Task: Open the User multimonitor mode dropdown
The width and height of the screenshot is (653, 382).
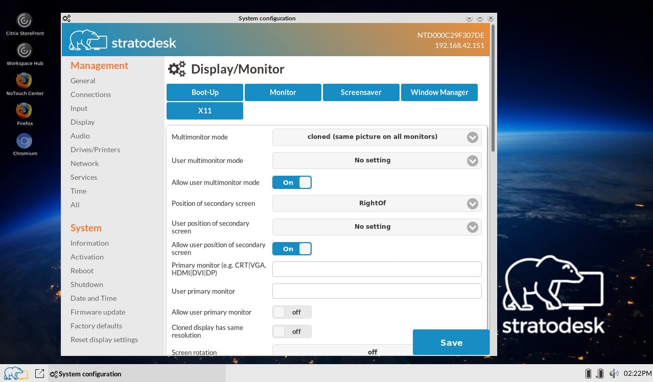Action: pyautogui.click(x=377, y=160)
